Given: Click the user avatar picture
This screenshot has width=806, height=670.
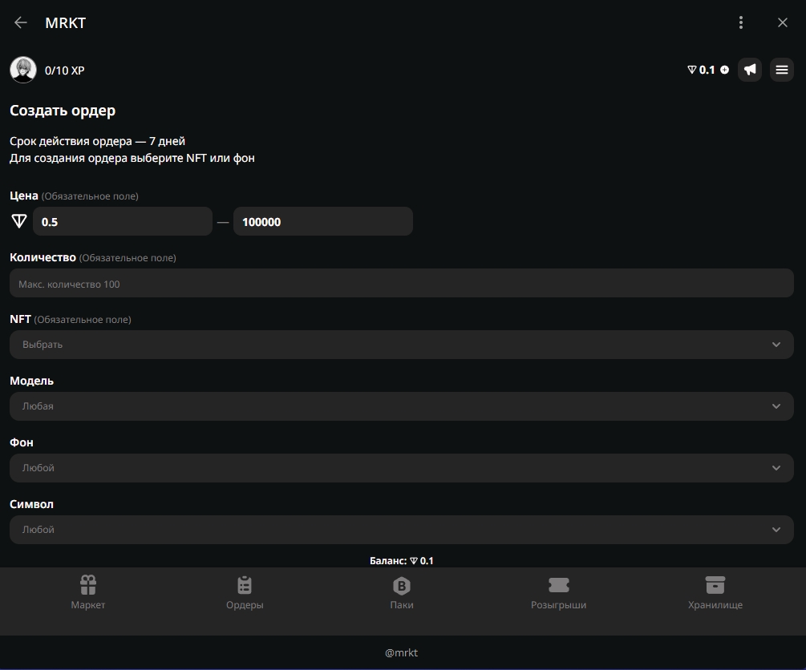Looking at the screenshot, I should [x=23, y=70].
